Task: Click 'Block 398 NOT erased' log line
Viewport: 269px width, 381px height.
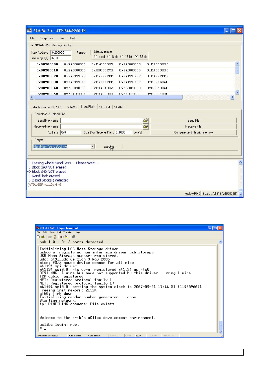Action: (47, 167)
